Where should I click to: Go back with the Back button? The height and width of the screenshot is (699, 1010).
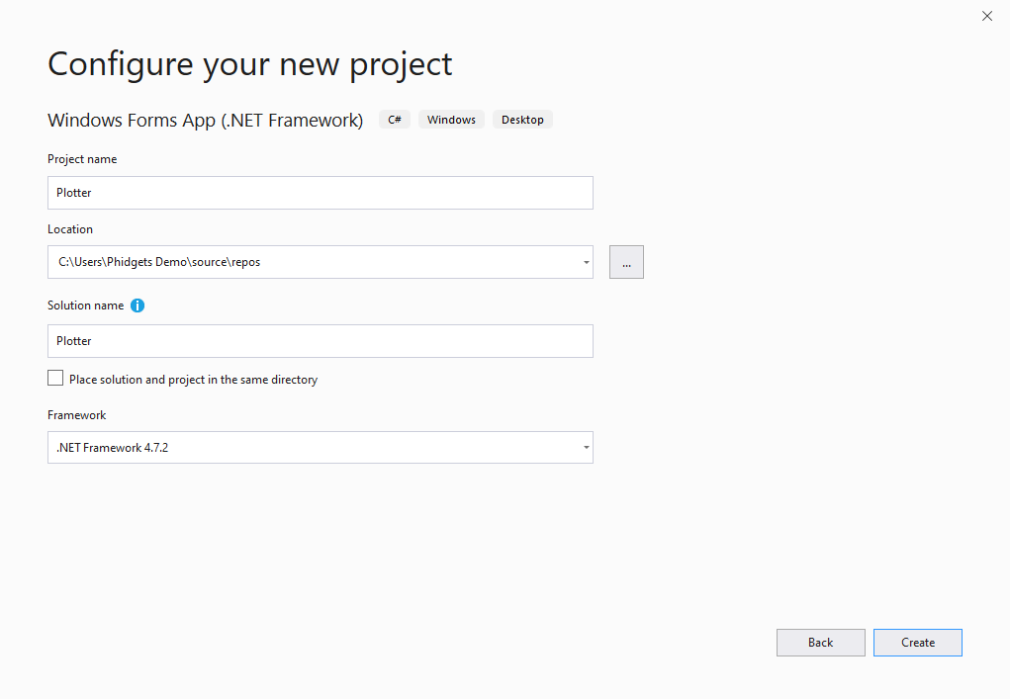(x=820, y=643)
